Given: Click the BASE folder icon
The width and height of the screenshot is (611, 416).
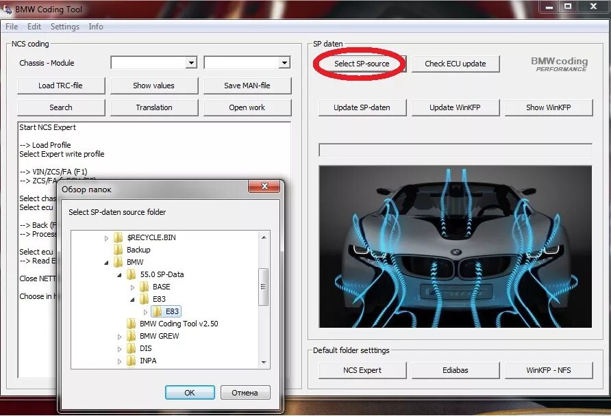Looking at the screenshot, I should click(144, 287).
